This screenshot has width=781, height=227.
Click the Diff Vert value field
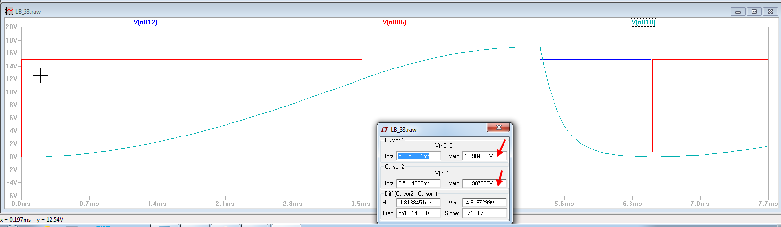[x=484, y=202]
